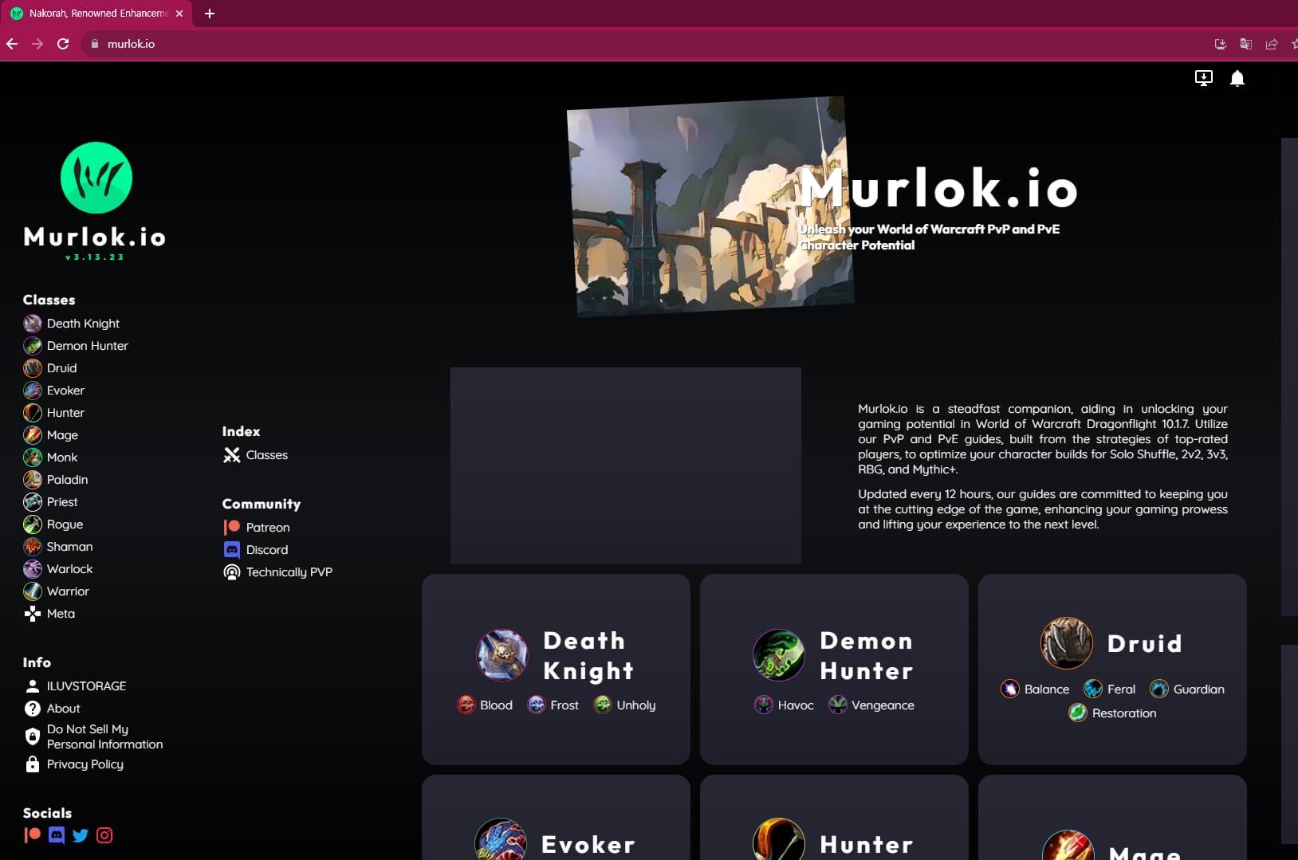The image size is (1298, 860).
Task: Select the Vengeance specialization
Action: 871,705
